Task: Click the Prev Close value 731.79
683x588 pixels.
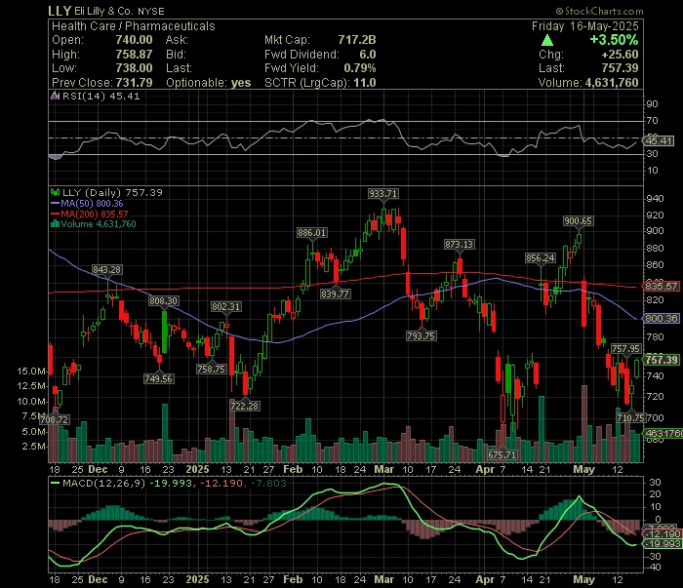Action: 134,83
